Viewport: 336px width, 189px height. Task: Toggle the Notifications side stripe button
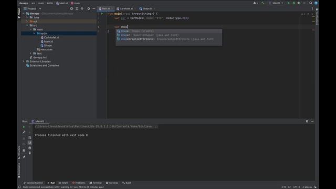[x=317, y=17]
